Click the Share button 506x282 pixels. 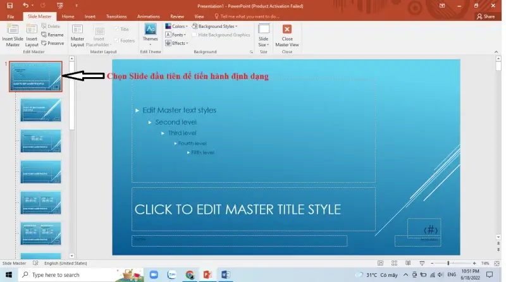point(486,16)
